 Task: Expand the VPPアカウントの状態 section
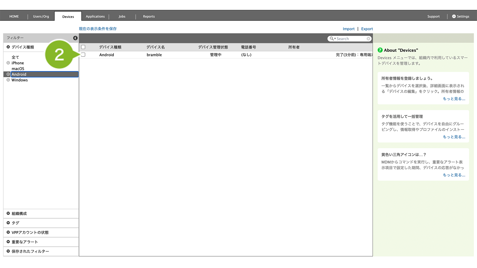tap(8, 232)
